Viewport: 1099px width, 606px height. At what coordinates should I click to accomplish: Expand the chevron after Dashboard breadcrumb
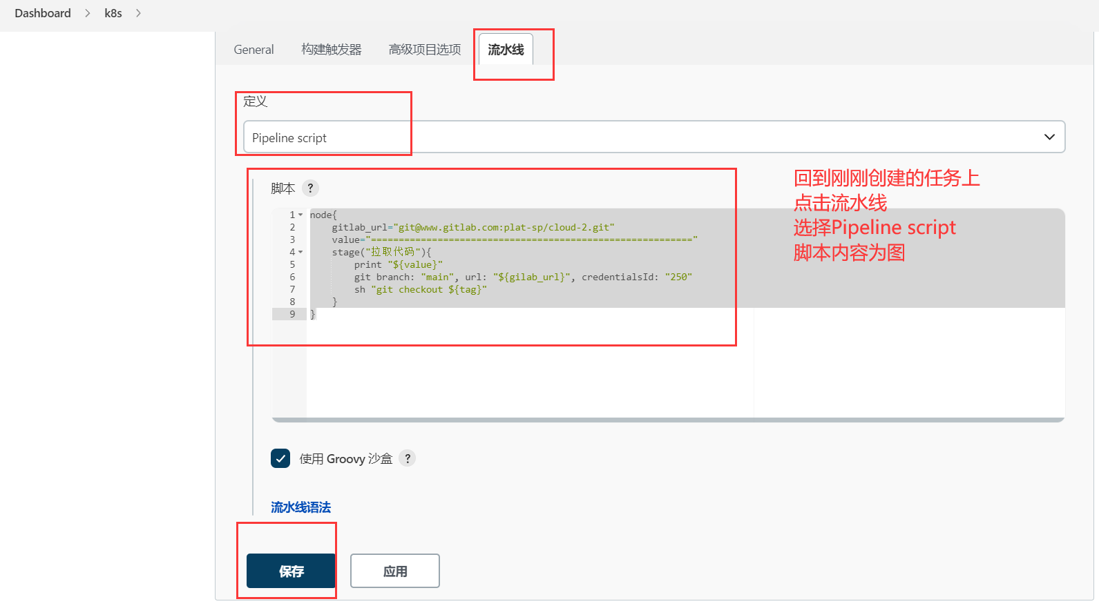pyautogui.click(x=88, y=13)
